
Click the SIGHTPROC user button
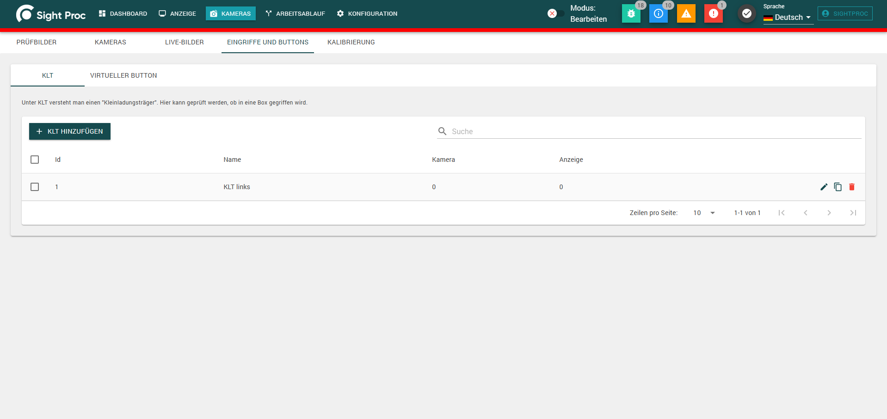(x=845, y=13)
